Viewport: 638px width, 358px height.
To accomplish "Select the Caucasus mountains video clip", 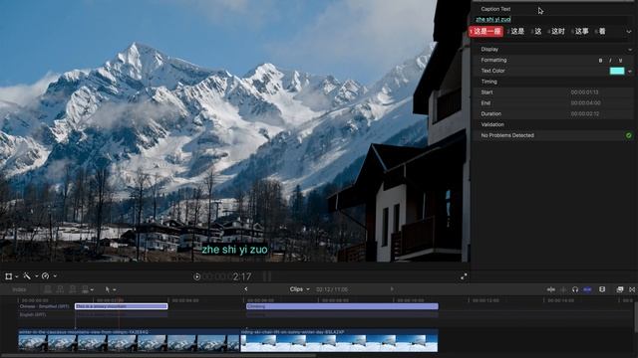I will [x=129, y=340].
